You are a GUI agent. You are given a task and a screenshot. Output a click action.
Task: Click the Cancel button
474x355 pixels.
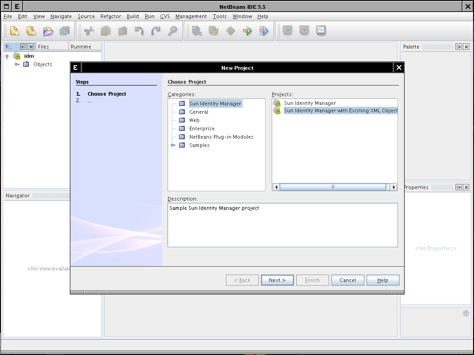348,280
